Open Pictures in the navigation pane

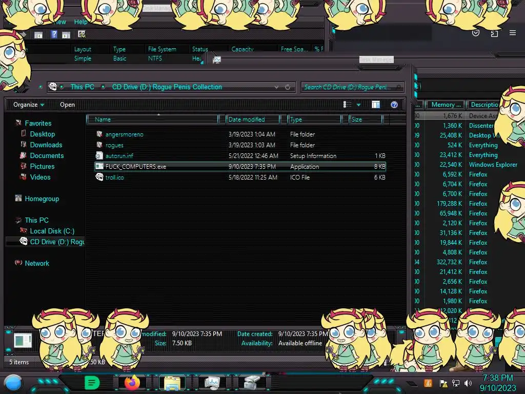coord(42,166)
